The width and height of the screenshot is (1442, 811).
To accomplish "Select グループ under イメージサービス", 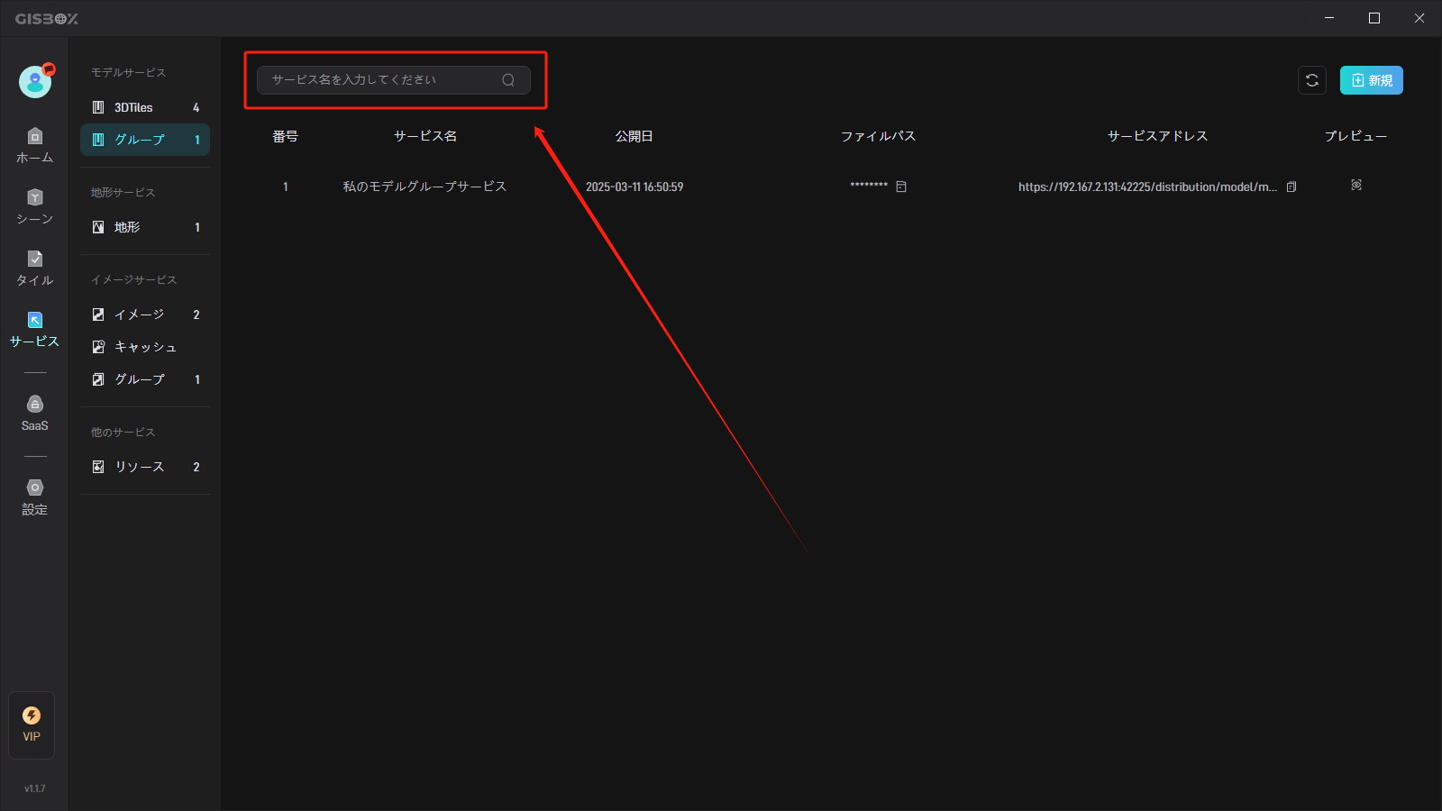I will [145, 379].
